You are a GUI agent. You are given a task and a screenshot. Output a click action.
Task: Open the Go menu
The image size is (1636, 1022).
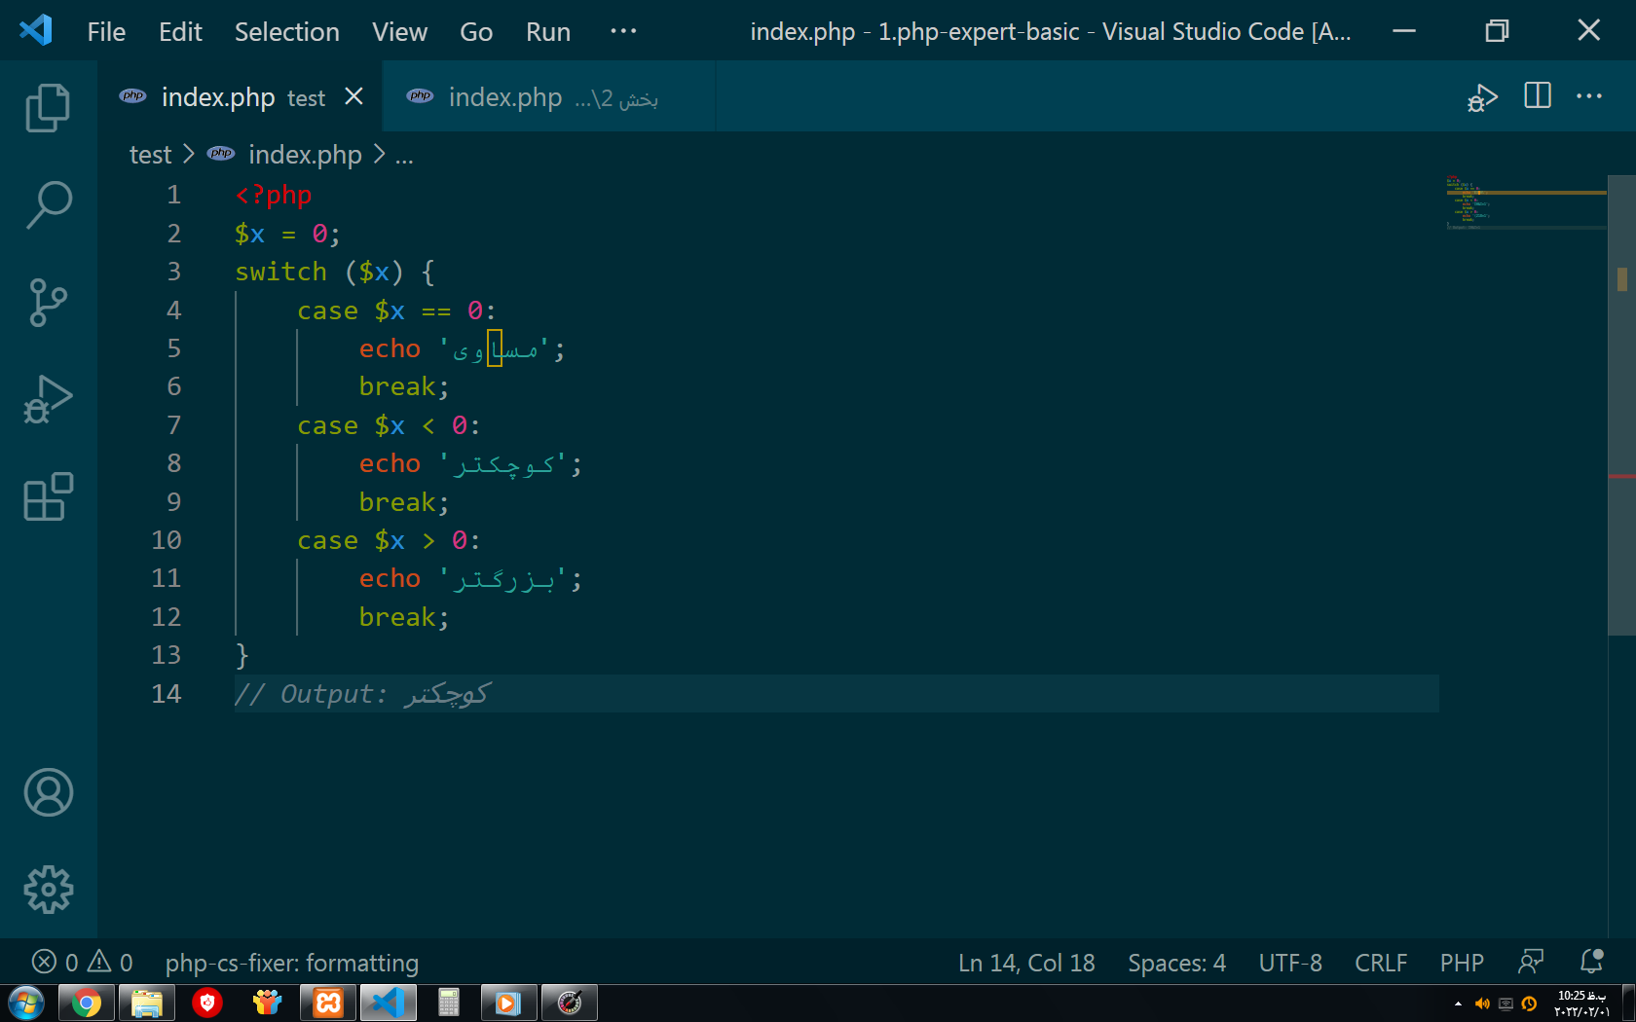476,32
